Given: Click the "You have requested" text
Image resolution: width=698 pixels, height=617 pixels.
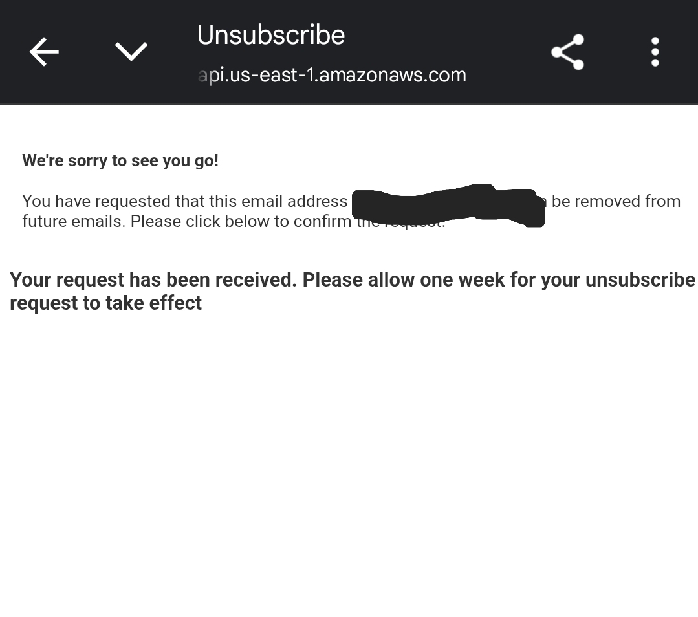Looking at the screenshot, I should (x=96, y=201).
